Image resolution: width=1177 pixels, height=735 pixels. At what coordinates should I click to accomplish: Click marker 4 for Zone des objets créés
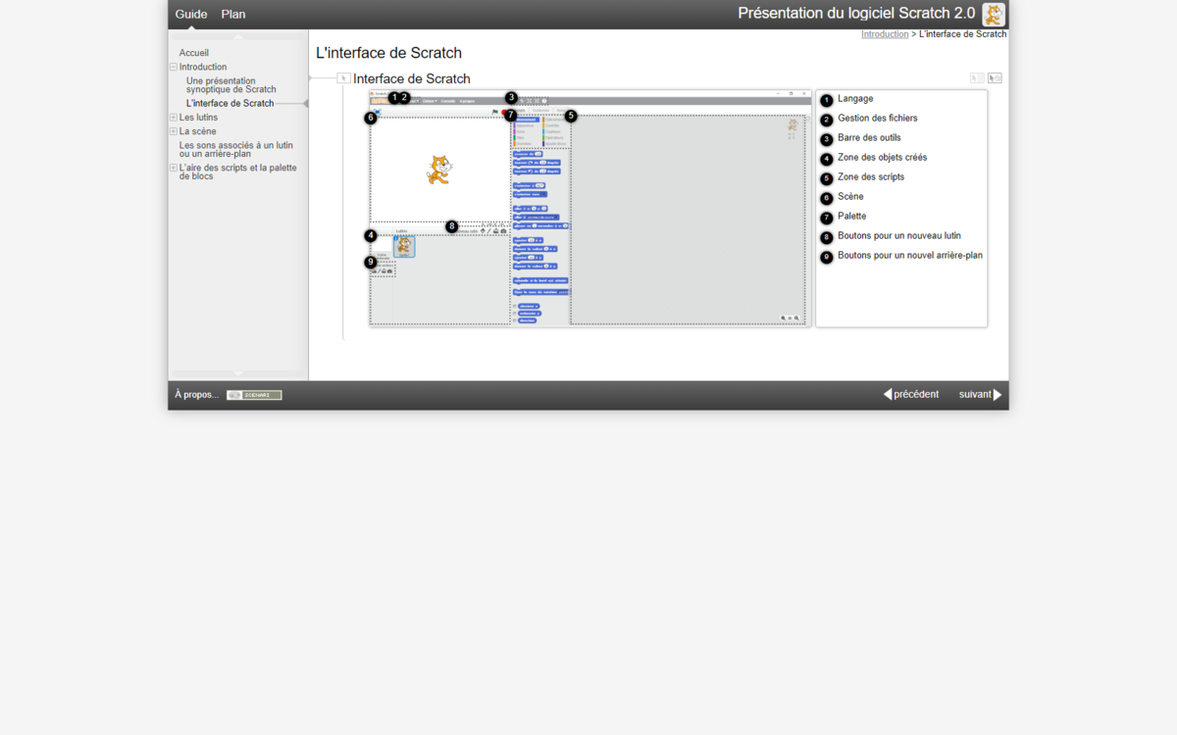(x=371, y=235)
